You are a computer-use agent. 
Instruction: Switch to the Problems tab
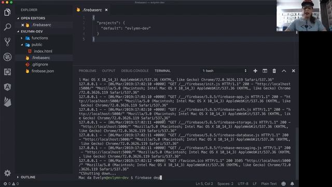(88, 71)
